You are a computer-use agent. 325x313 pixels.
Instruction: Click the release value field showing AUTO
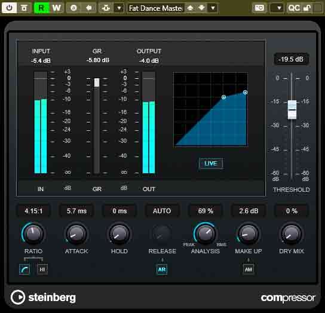point(162,211)
